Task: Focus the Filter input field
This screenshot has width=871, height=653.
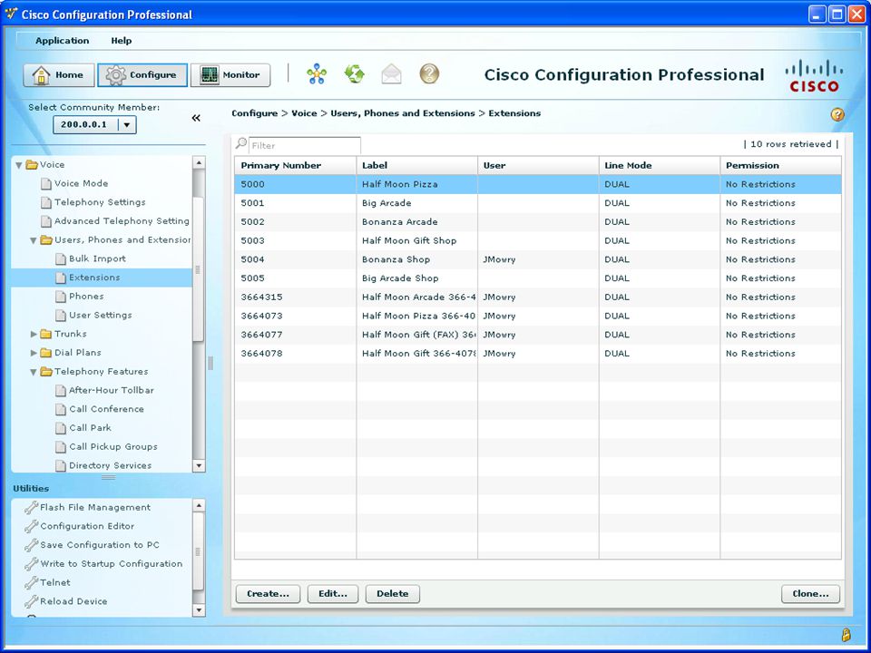Action: pos(305,145)
